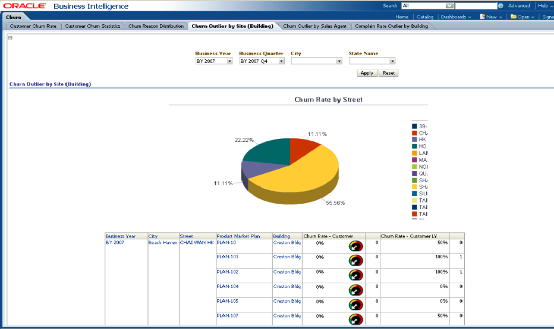Click the HK legend color swatch
Screen dimensions: 554x329
click(x=414, y=140)
